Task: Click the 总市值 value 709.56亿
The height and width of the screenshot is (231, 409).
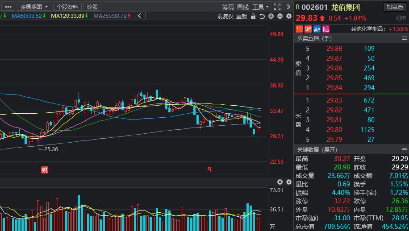Action: [x=337, y=227]
